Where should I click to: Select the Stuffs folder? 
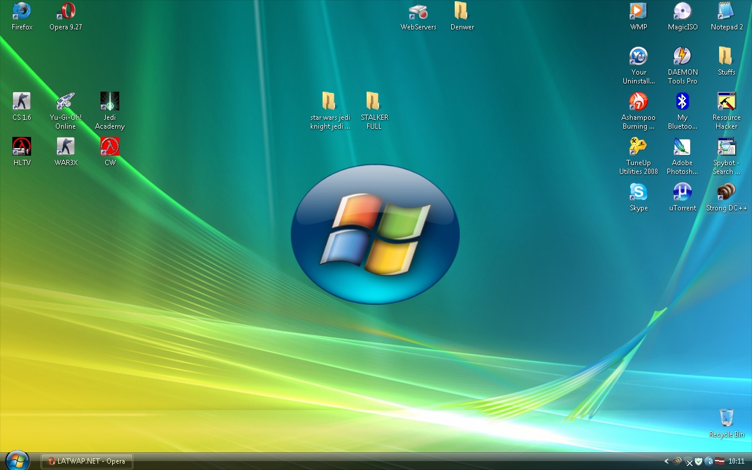[x=727, y=61]
